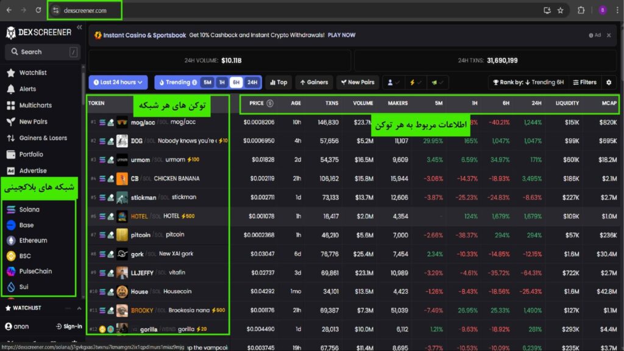Viewport: 624px width, 351px height.
Task: Click PLAY NOW ad link
Action: click(341, 35)
